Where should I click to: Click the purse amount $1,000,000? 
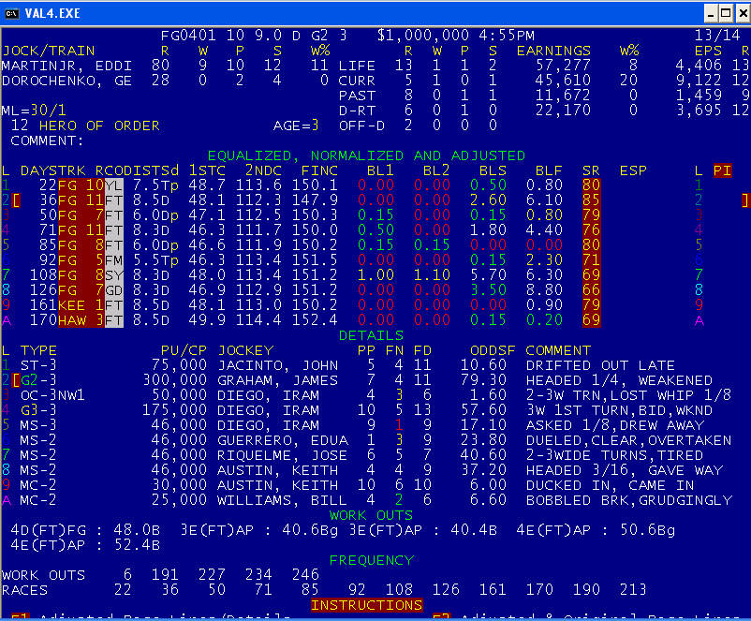point(423,36)
